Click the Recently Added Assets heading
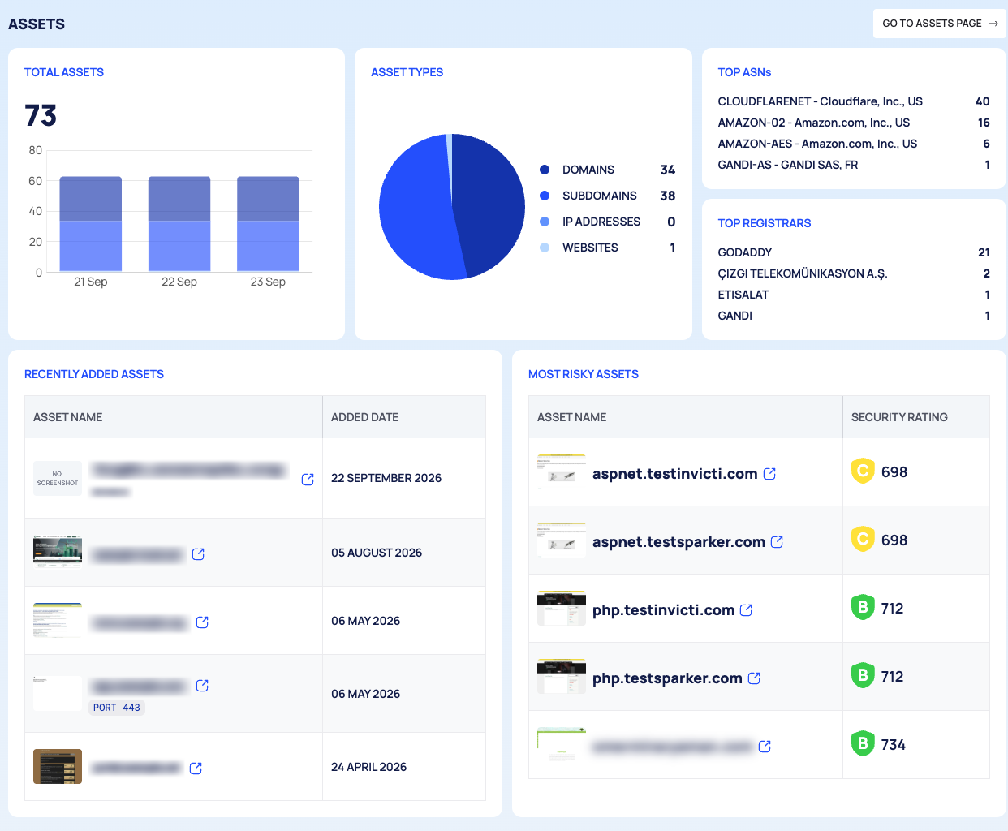1008x831 pixels. coord(94,374)
